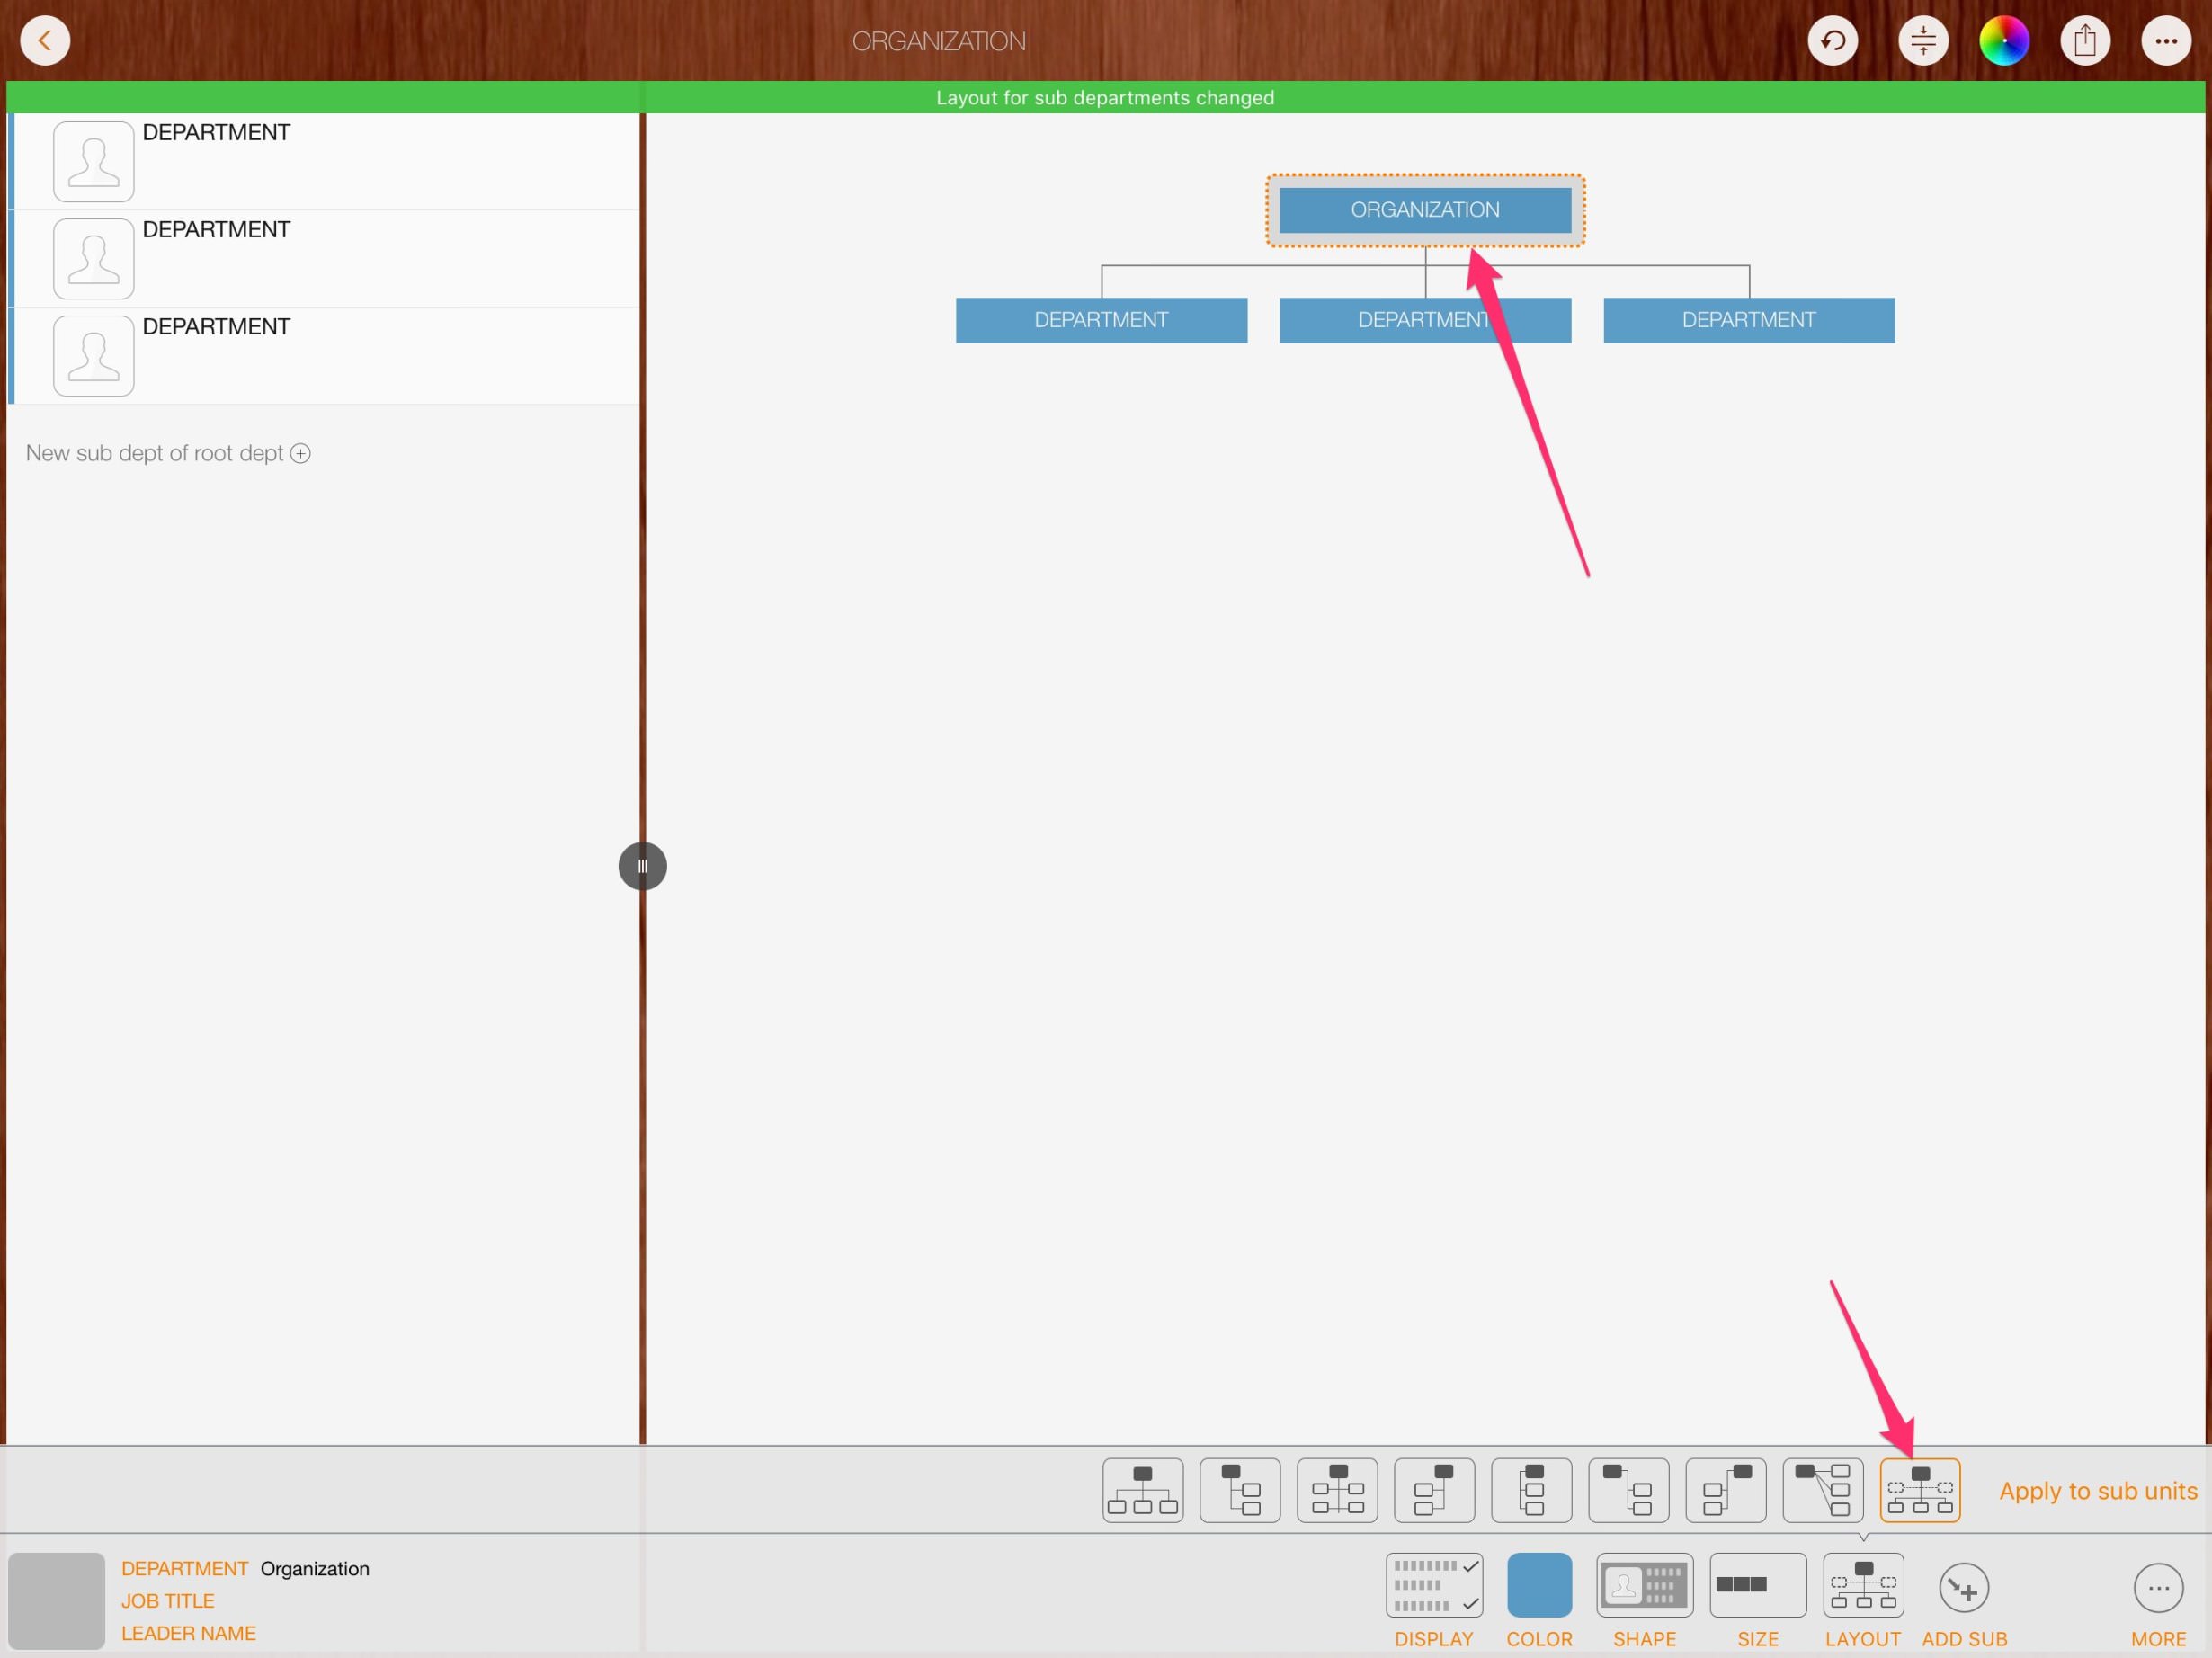Click the ADD SUB icon
Viewport: 2212px width, 1658px height.
point(1963,1588)
